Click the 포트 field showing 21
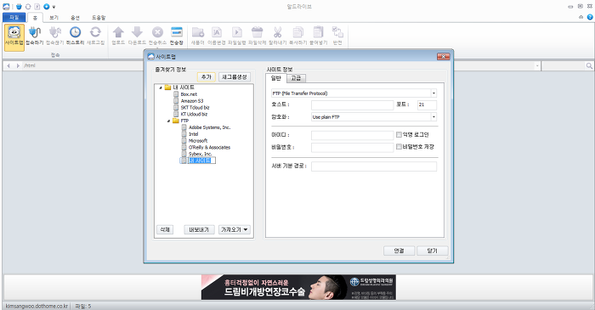The image size is (595, 310). coord(427,104)
